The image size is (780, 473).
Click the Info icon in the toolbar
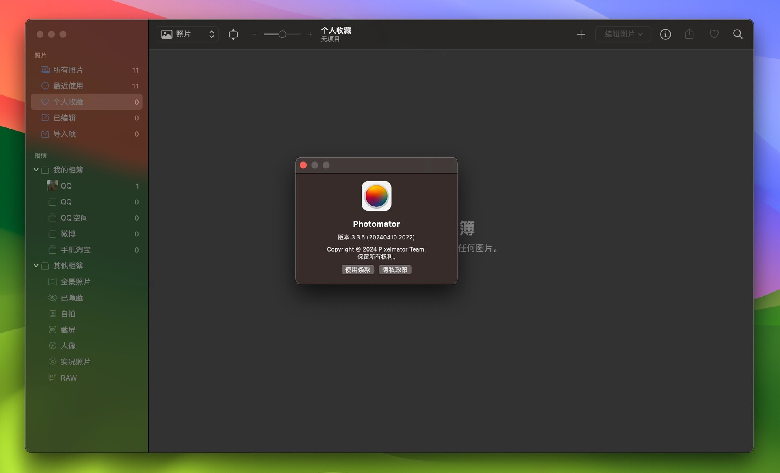(665, 34)
